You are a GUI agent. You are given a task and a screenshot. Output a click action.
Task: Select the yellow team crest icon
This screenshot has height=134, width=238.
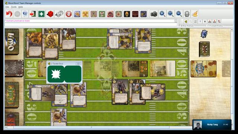click(85, 14)
